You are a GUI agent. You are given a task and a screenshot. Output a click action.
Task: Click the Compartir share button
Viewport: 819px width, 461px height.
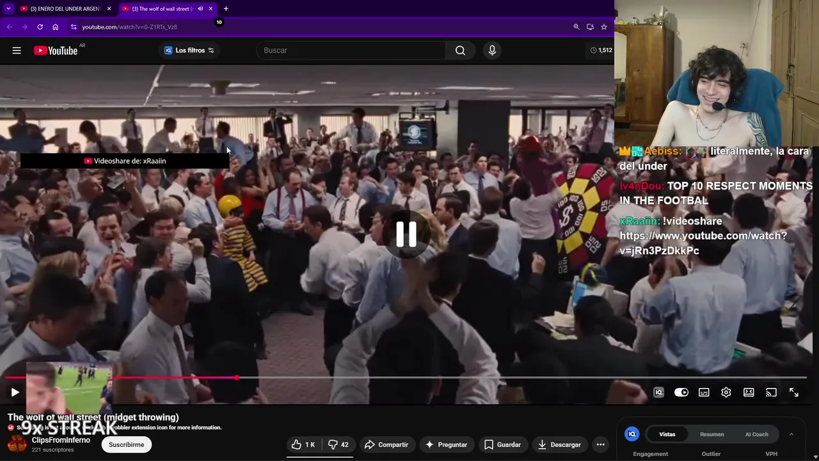pos(386,444)
